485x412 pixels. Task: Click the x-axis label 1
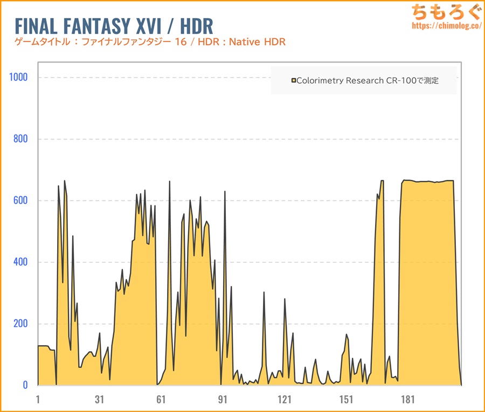point(38,400)
